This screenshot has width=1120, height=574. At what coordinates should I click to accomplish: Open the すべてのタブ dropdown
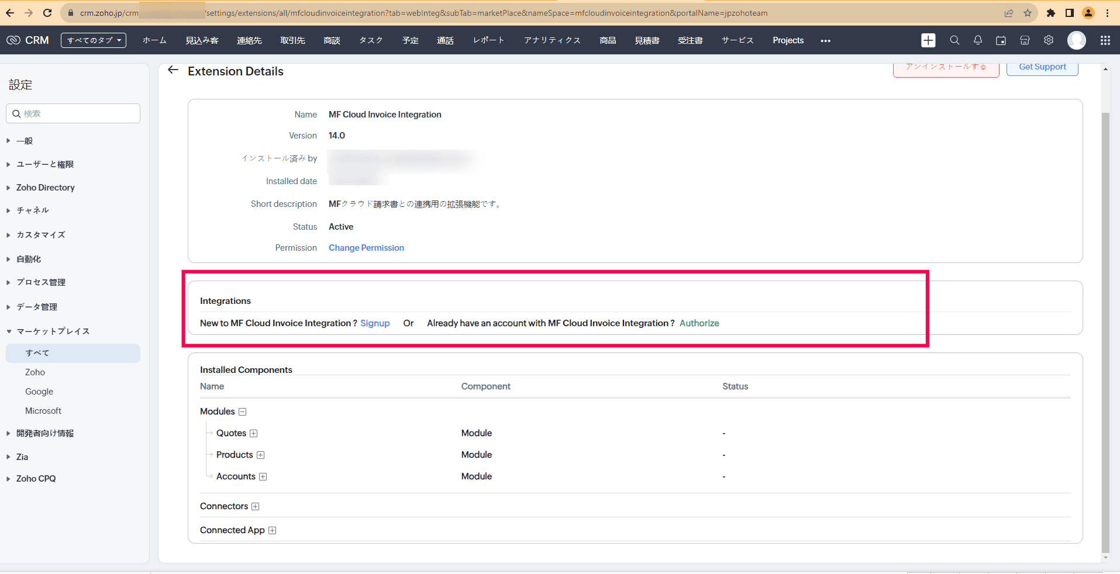point(94,40)
